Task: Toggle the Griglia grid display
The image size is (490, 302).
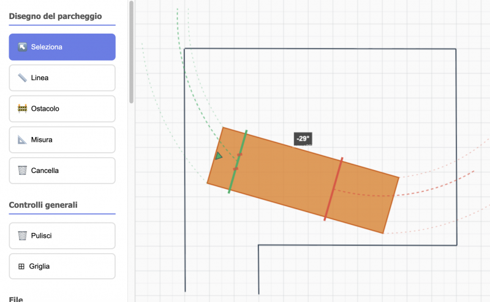Action: [x=62, y=267]
